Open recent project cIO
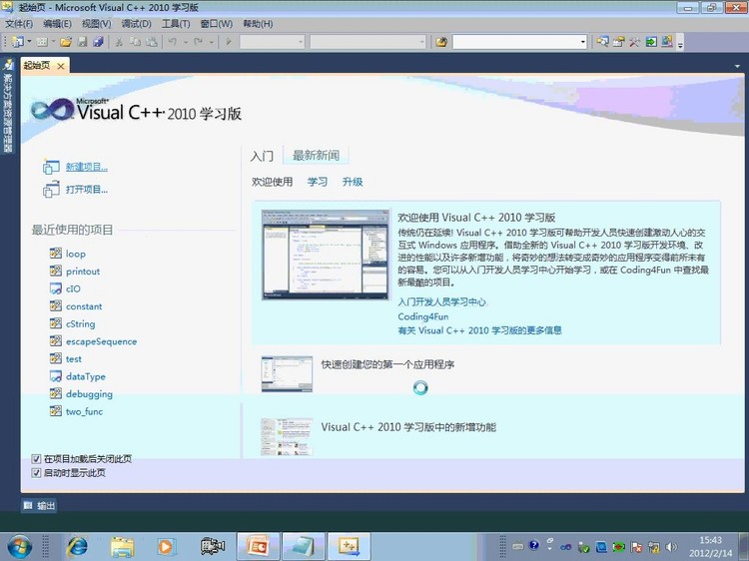This screenshot has width=749, height=561. tap(73, 288)
